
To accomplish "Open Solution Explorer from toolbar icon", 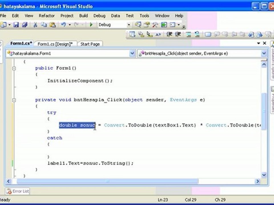I will [138, 25].
